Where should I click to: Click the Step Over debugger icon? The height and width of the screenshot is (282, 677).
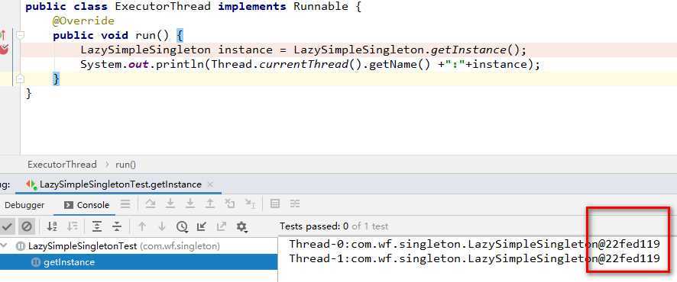click(151, 203)
